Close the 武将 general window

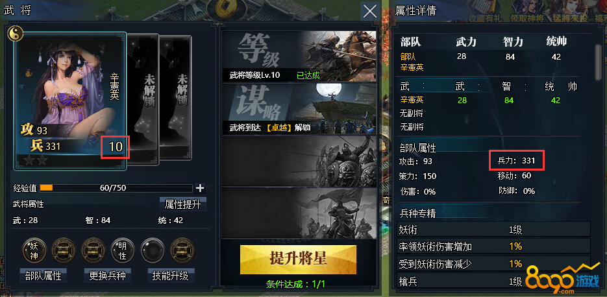coord(369,11)
